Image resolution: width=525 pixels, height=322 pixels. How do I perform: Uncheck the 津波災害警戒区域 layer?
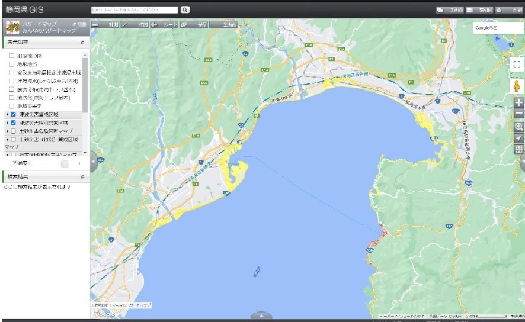(14, 114)
